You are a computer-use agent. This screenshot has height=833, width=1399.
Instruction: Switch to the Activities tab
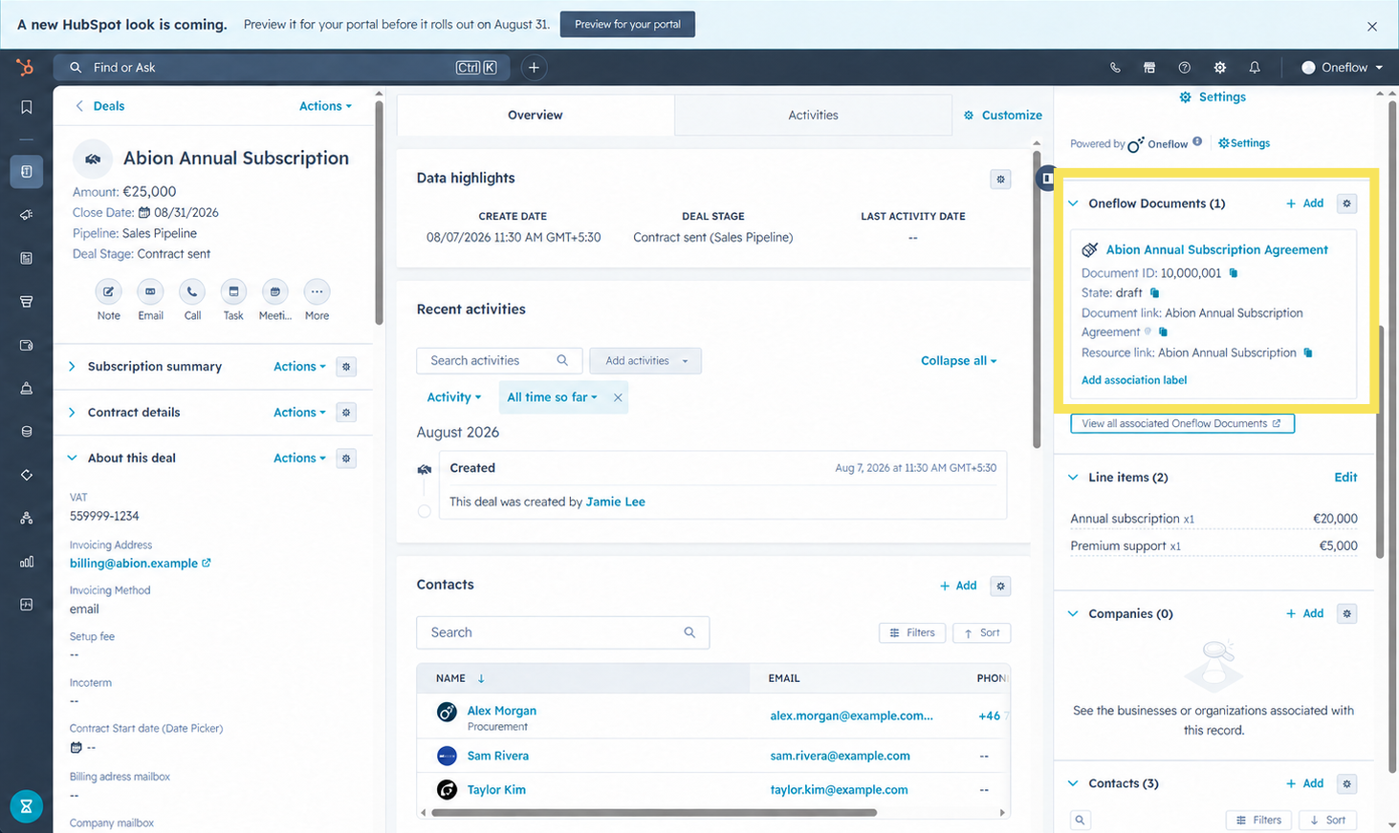click(813, 115)
